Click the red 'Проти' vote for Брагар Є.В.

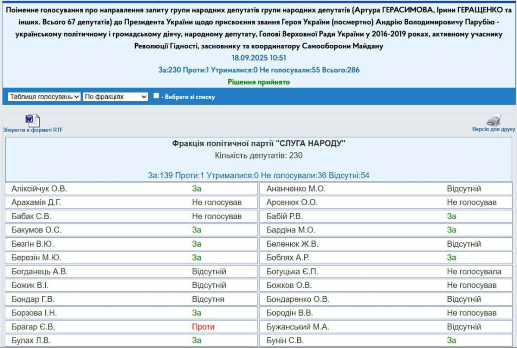203,327
